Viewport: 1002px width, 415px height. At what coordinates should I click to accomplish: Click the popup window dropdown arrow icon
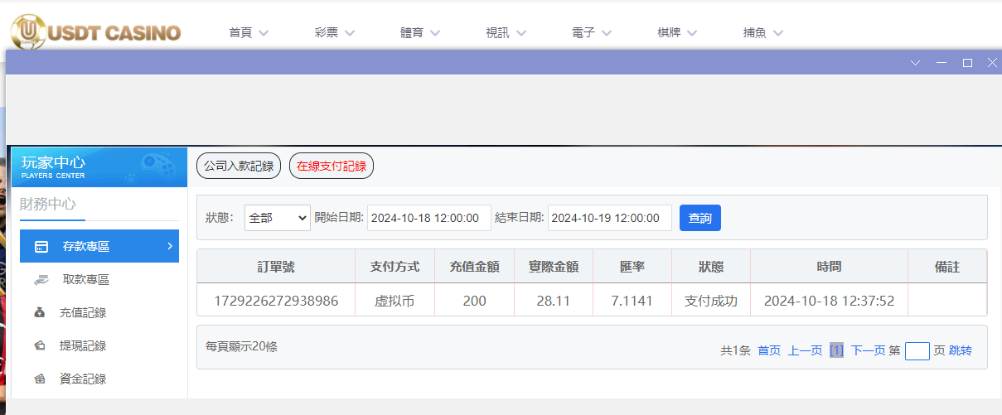click(916, 63)
